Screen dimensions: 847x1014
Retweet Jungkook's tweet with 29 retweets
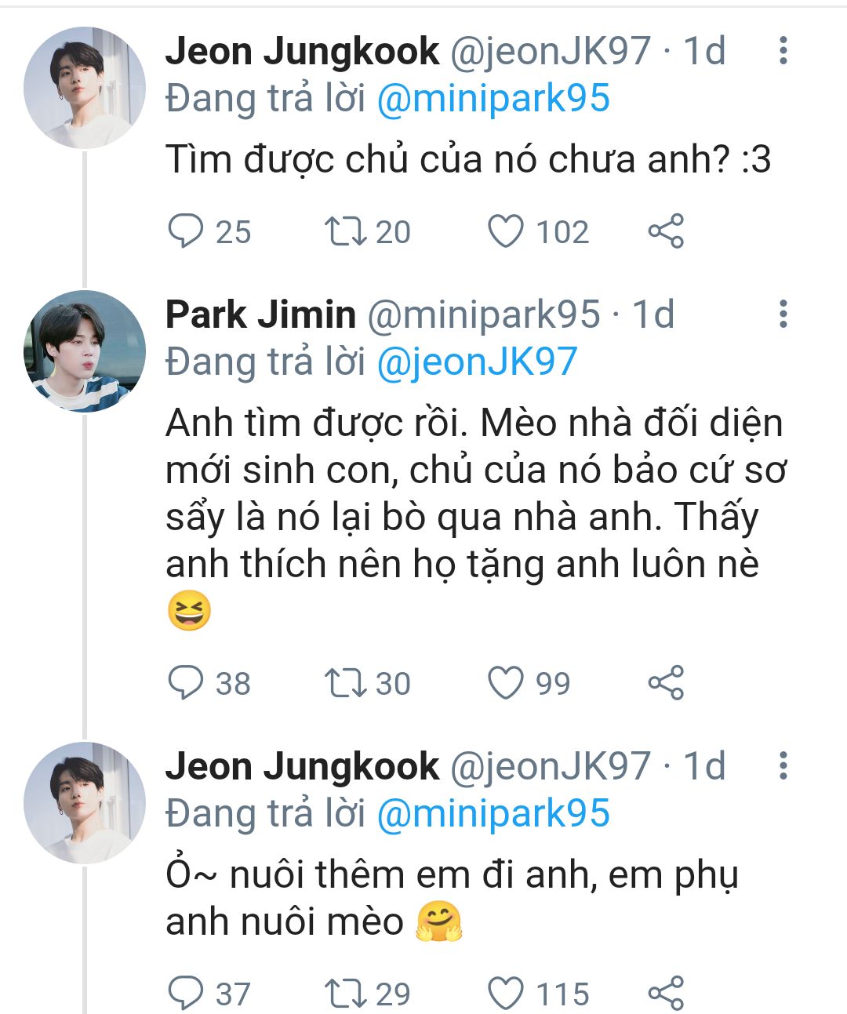pos(346,994)
